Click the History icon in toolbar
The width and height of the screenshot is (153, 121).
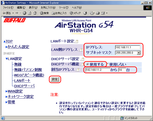pyautogui.click(x=85, y=13)
